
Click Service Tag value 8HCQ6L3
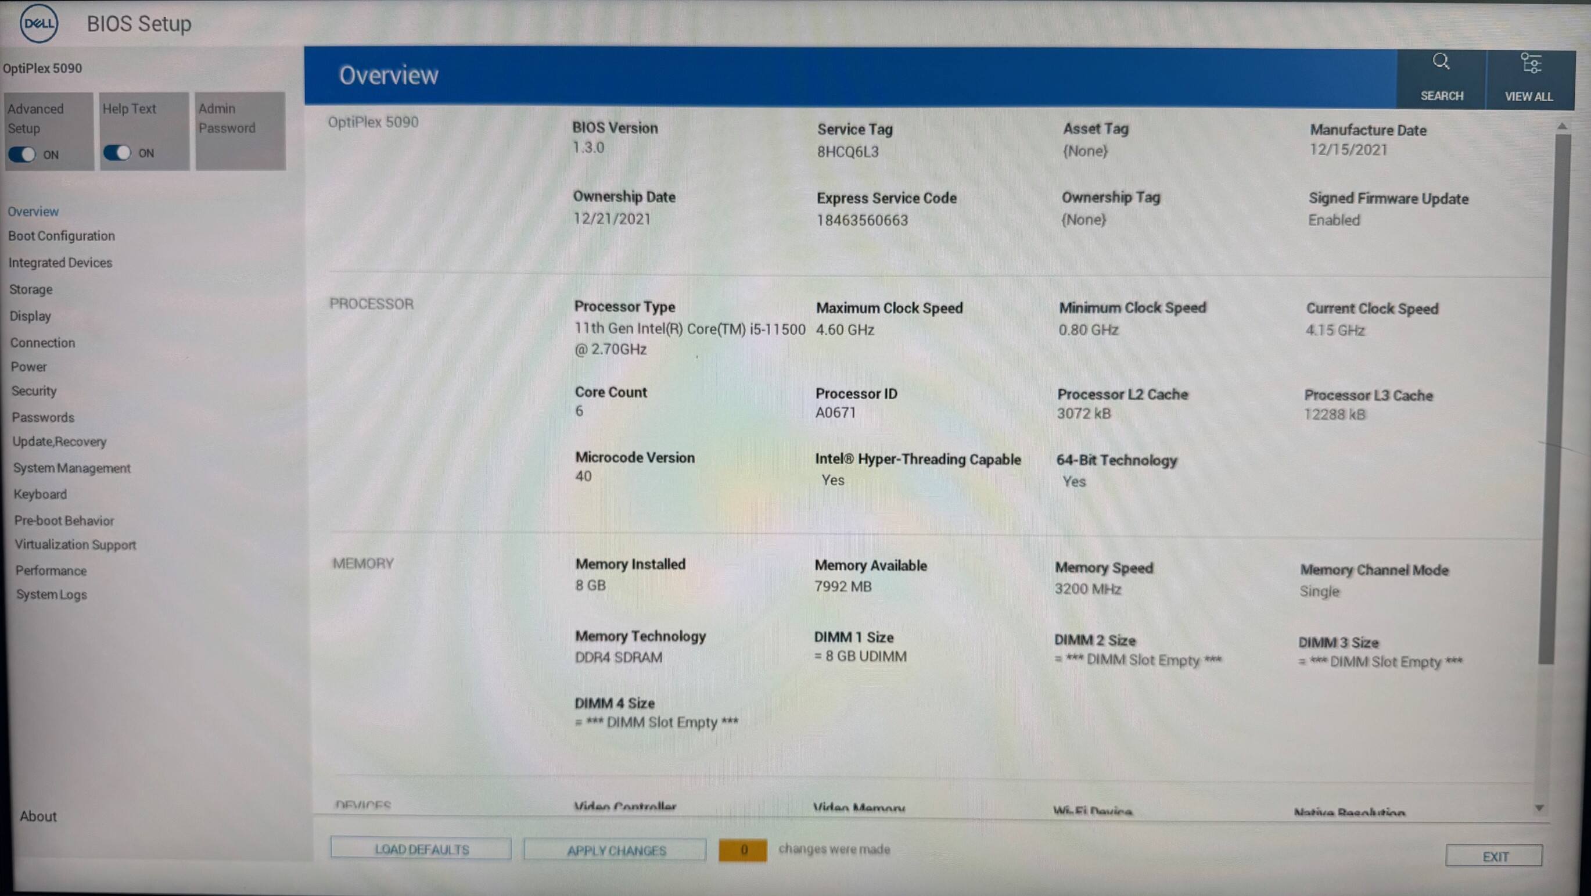pyautogui.click(x=847, y=152)
